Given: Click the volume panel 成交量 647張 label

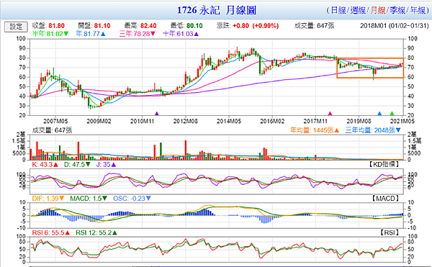Looking at the screenshot, I should [x=52, y=130].
